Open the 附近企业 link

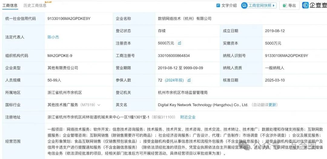[188, 117]
